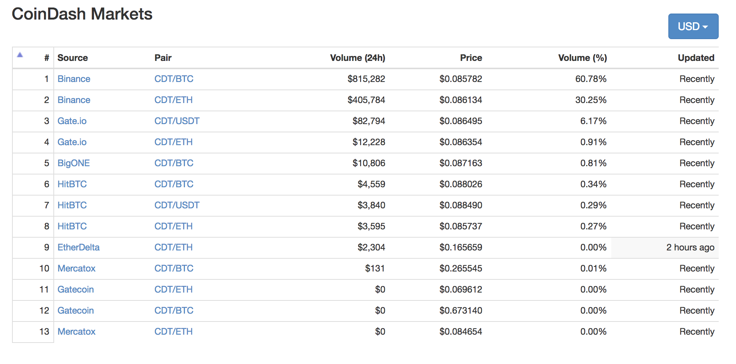Select the CoinDash Markets heading
Screen dimensions: 736x364
[82, 14]
